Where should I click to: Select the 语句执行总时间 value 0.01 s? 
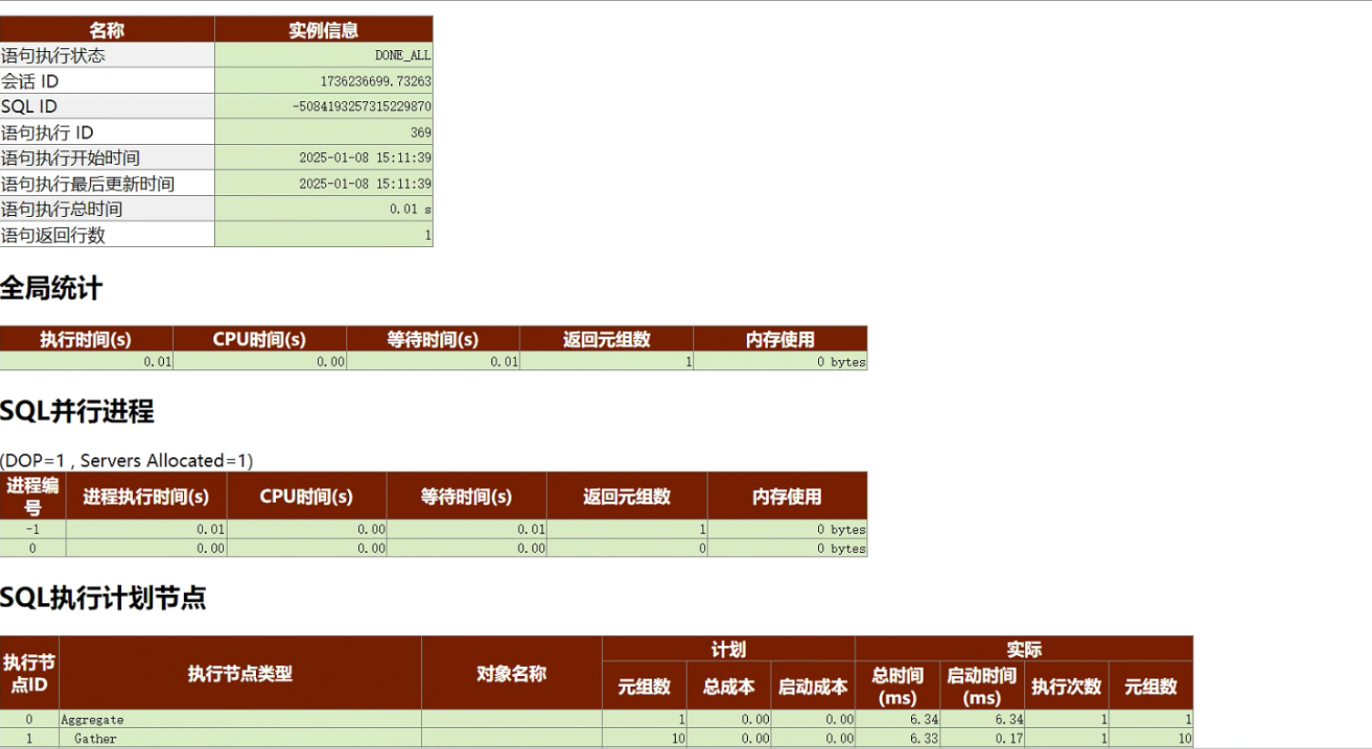[x=410, y=209]
